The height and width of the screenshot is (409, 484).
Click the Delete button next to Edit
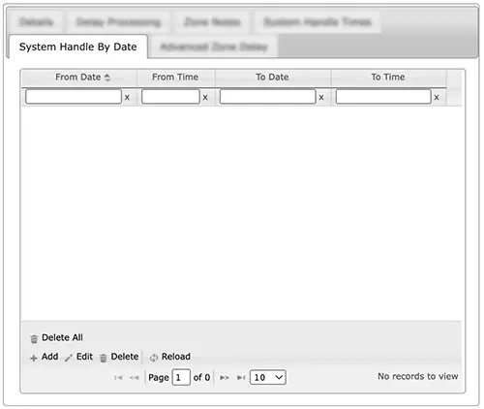(119, 357)
